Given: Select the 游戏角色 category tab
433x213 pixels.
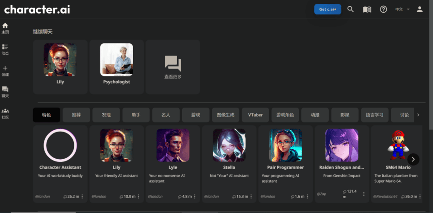Looking at the screenshot, I should 285,115.
